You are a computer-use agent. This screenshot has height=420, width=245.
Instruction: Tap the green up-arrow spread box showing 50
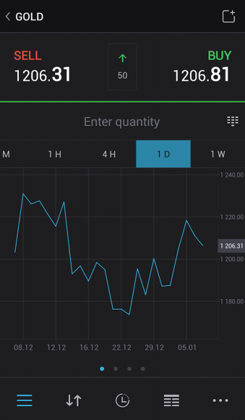tap(122, 67)
